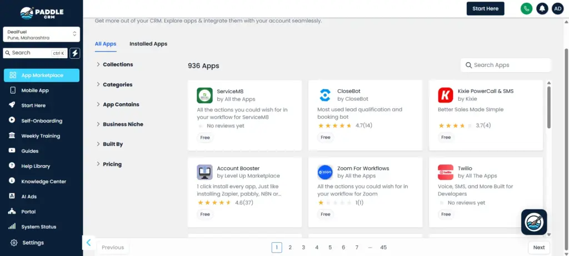Viewport: 569px width, 256px height.
Task: Click the sidebar Search ctrl K field
Action: click(35, 53)
